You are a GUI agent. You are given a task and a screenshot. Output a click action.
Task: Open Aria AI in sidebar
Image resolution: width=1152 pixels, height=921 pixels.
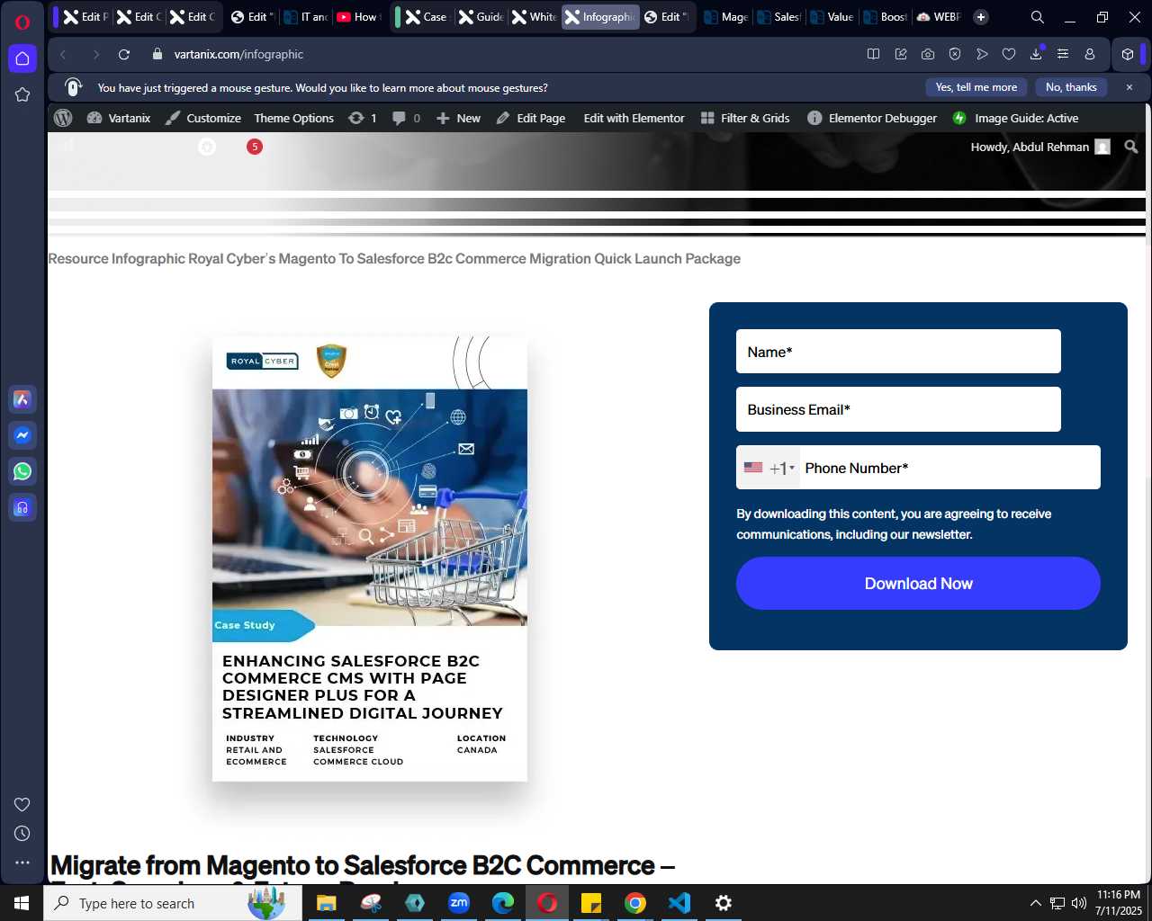point(22,399)
